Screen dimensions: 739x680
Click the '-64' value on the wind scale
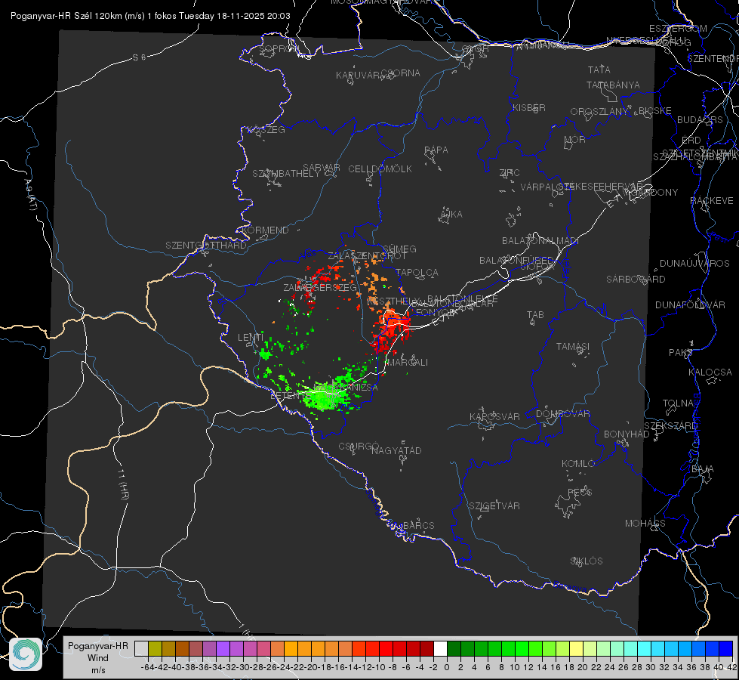click(x=147, y=667)
